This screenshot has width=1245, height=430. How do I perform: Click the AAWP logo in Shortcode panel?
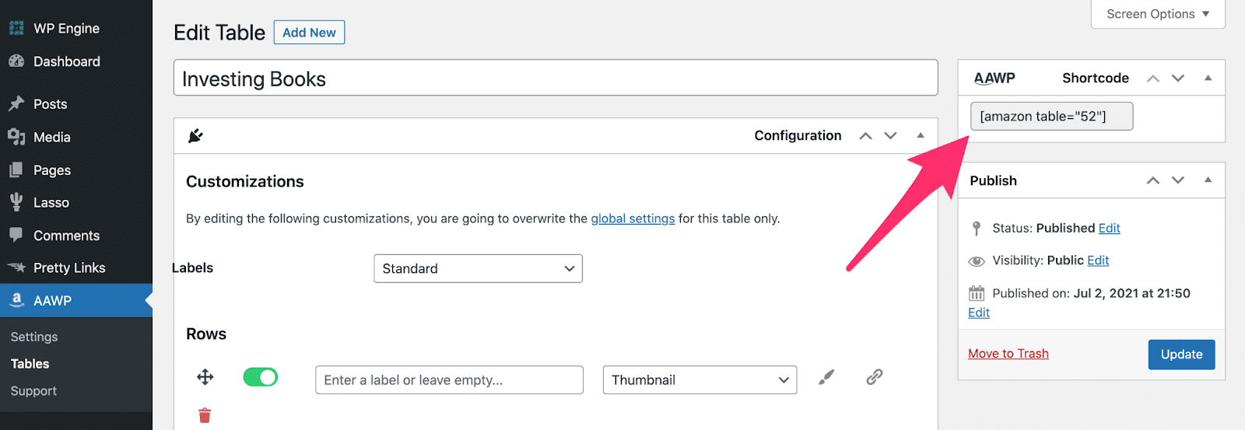994,78
